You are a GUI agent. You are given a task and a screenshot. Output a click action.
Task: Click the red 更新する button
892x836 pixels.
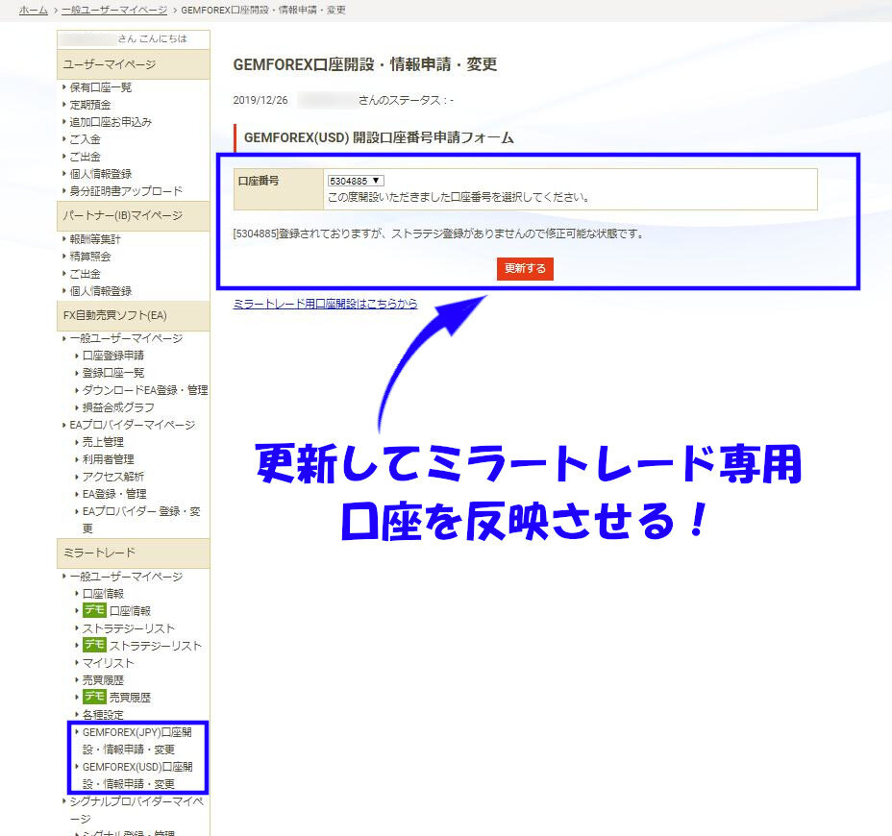coord(525,268)
